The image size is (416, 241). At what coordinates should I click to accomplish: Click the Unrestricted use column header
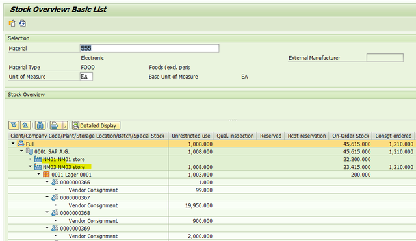pos(190,136)
